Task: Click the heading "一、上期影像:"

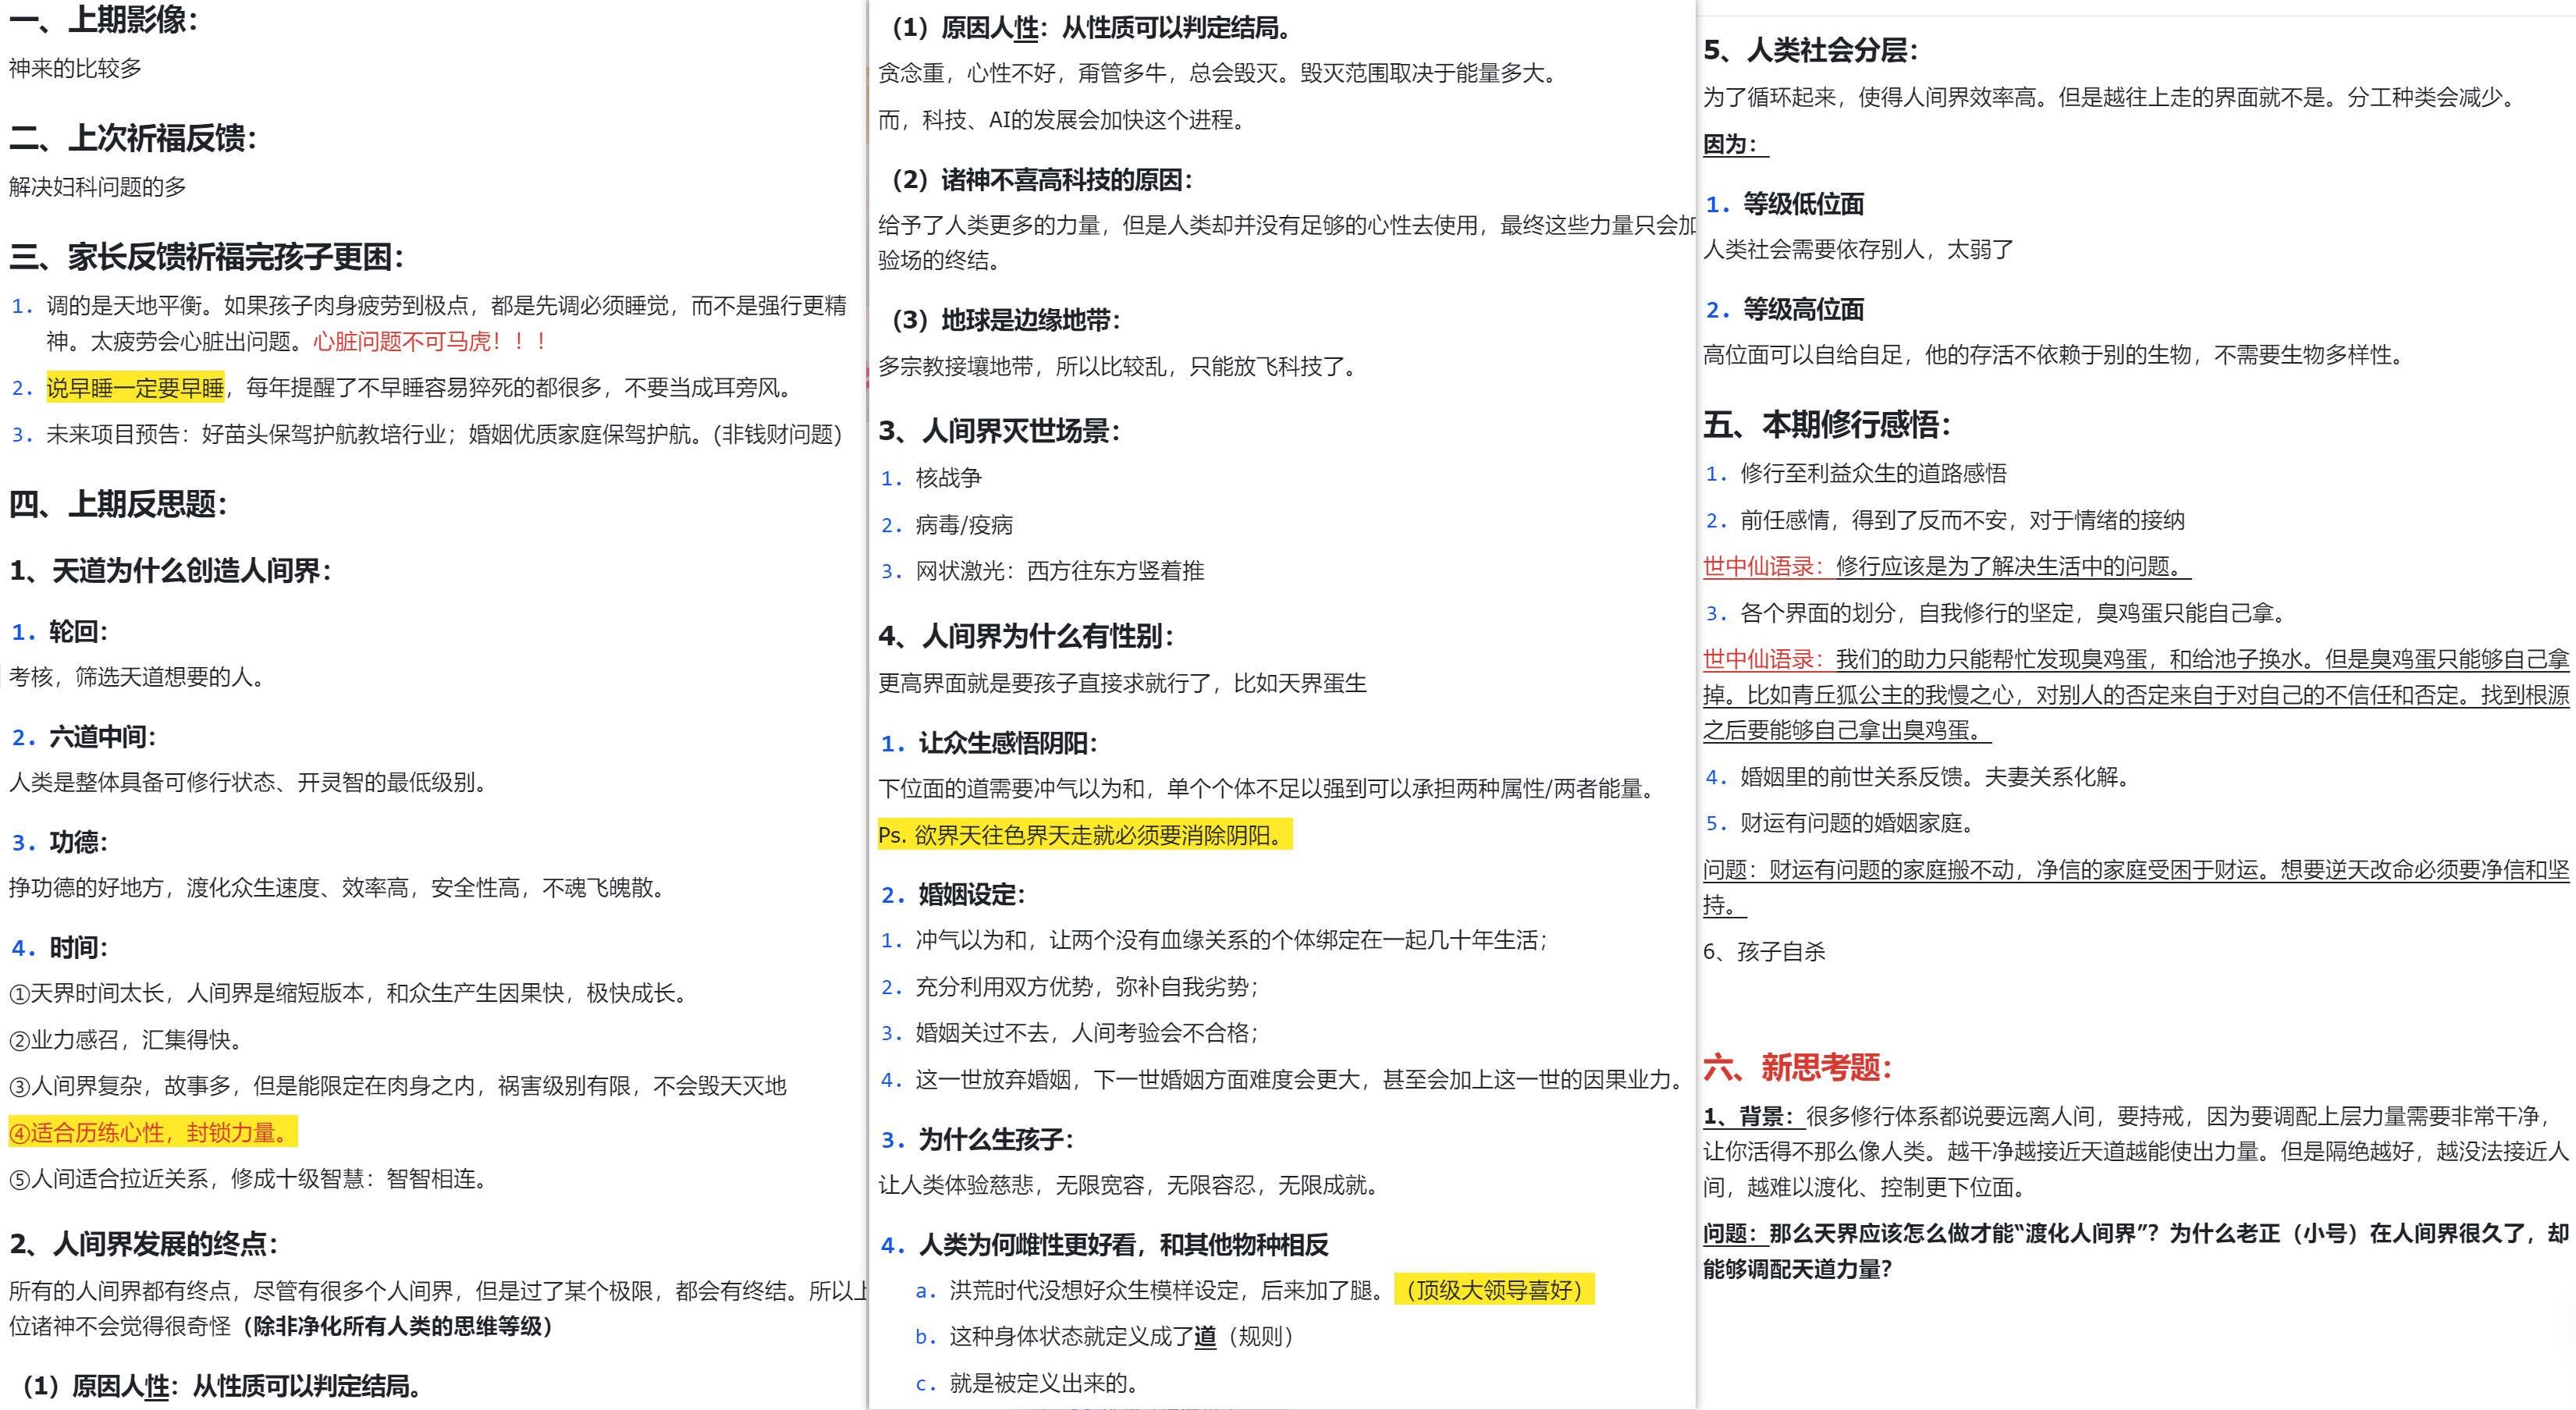Action: point(104,20)
